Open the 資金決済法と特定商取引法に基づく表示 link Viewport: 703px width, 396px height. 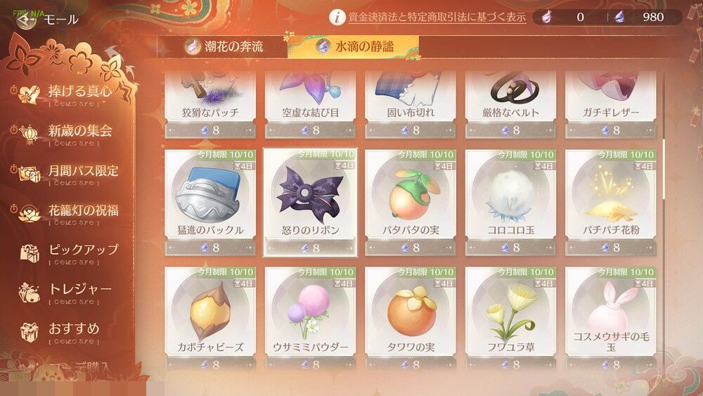click(437, 18)
